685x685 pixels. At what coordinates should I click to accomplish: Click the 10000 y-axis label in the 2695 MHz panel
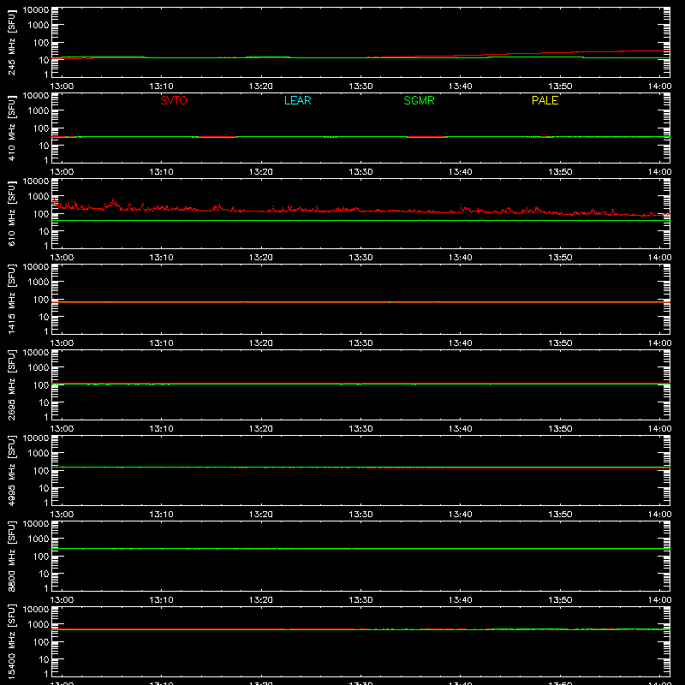click(x=36, y=353)
